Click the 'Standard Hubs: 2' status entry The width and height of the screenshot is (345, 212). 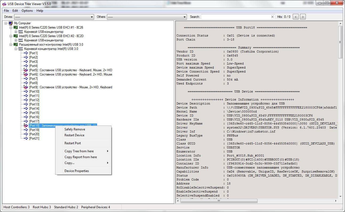click(66, 207)
